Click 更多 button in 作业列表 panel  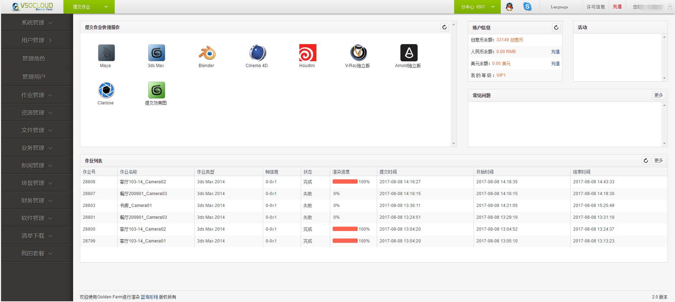click(x=659, y=161)
